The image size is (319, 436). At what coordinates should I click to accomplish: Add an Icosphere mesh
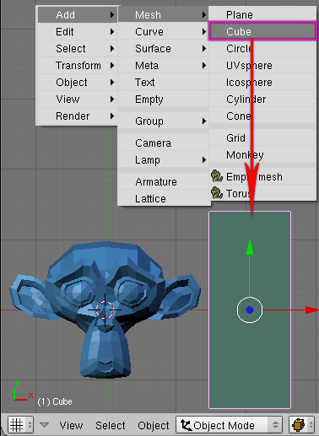pos(262,82)
